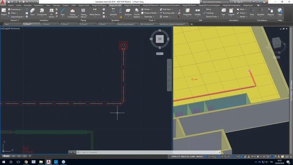The width and height of the screenshot is (293, 165).
Task: Open Windows Start menu
Action: click(3, 162)
